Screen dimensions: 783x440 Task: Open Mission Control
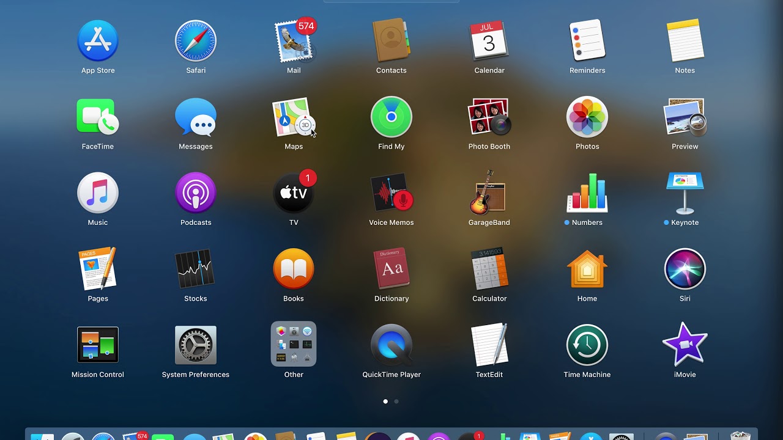coord(98,345)
